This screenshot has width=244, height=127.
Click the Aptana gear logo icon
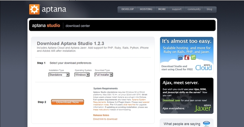pos(34,9)
